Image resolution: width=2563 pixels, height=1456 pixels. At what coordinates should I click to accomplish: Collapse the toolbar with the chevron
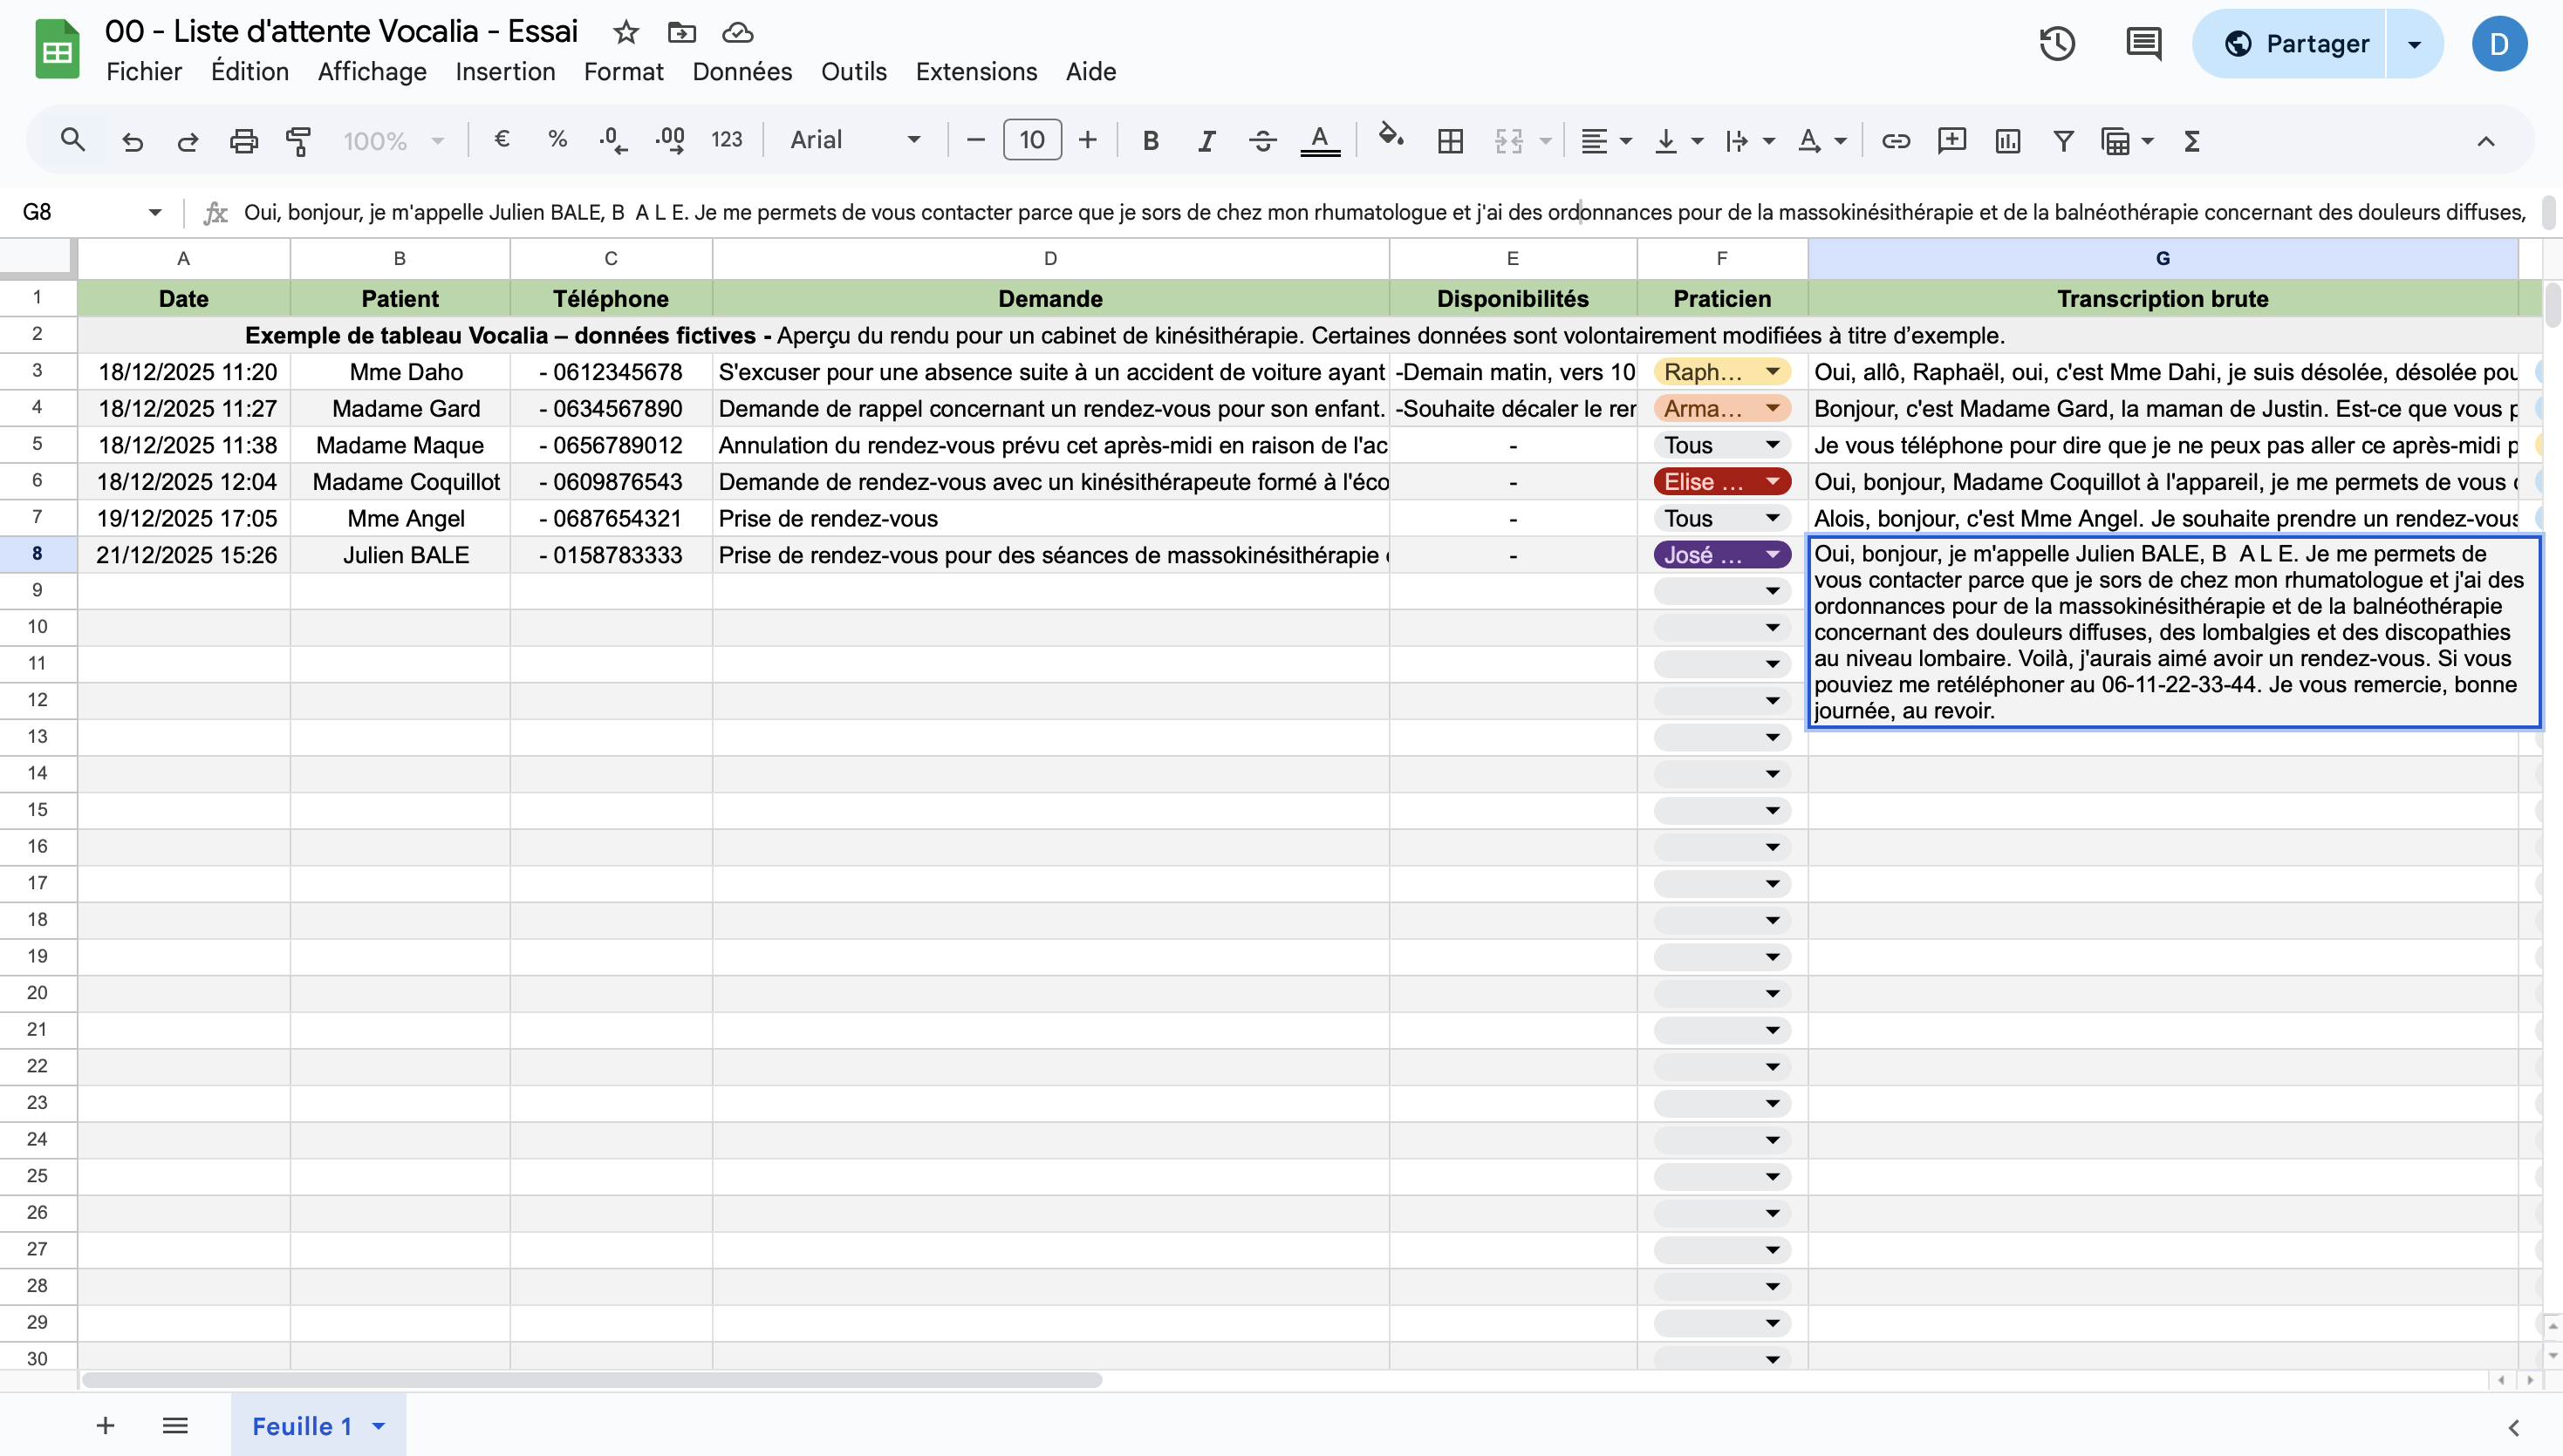[x=2486, y=141]
